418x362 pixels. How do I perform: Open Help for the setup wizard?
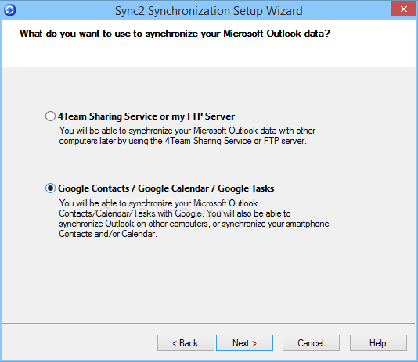click(378, 342)
